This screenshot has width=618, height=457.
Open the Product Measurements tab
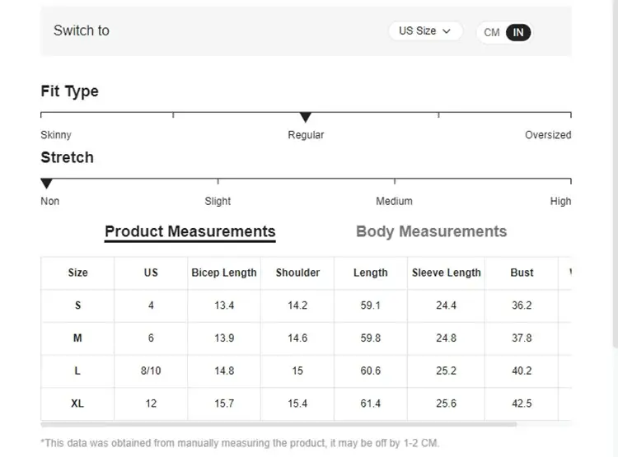[190, 231]
